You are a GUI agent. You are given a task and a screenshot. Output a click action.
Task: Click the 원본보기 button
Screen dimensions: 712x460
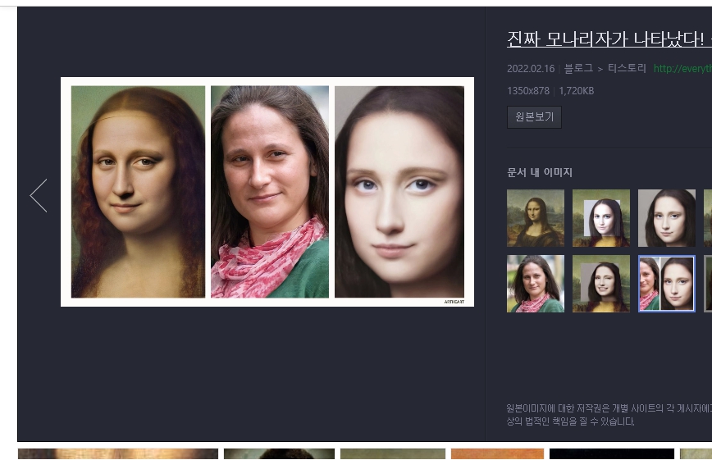pos(534,117)
